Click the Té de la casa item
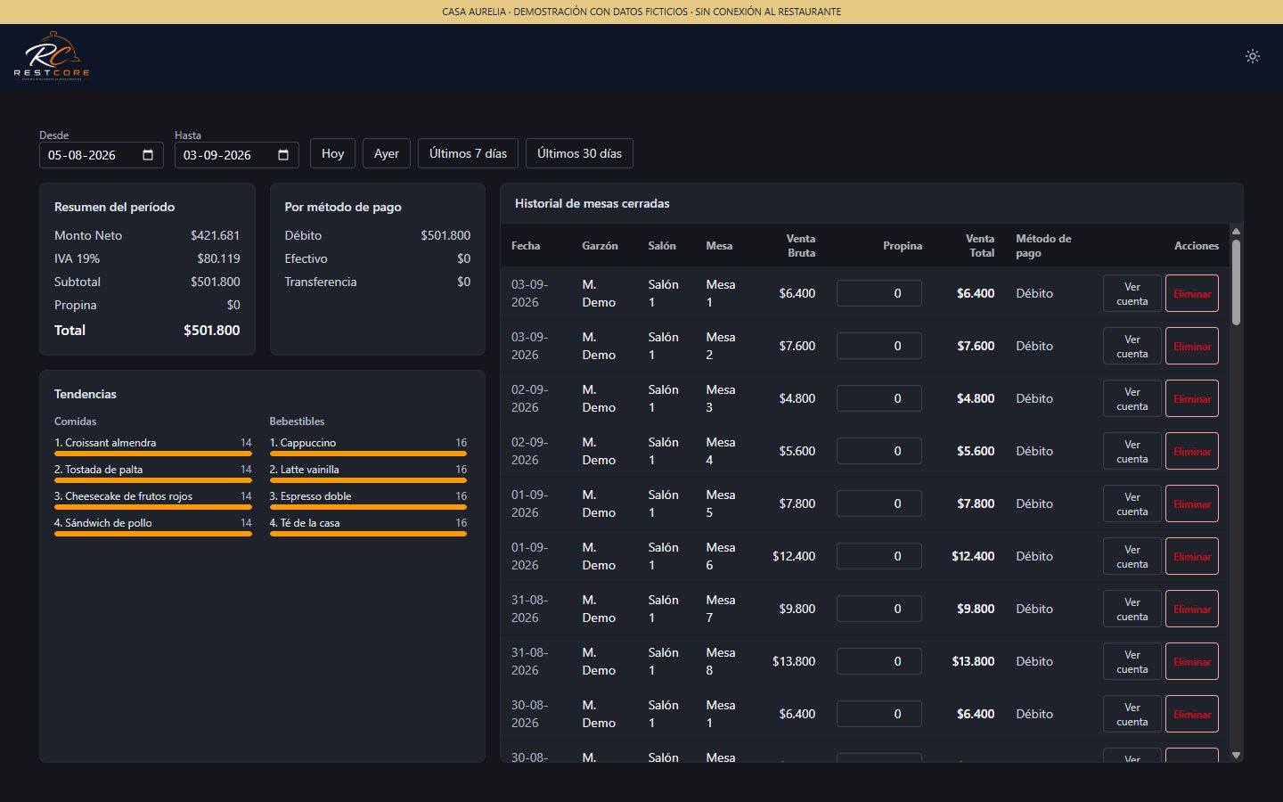 [305, 523]
